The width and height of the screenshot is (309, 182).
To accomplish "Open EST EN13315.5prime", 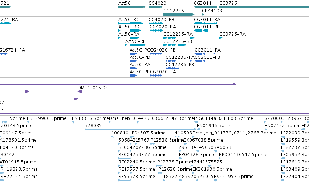I will pyautogui.click(x=90, y=118).
